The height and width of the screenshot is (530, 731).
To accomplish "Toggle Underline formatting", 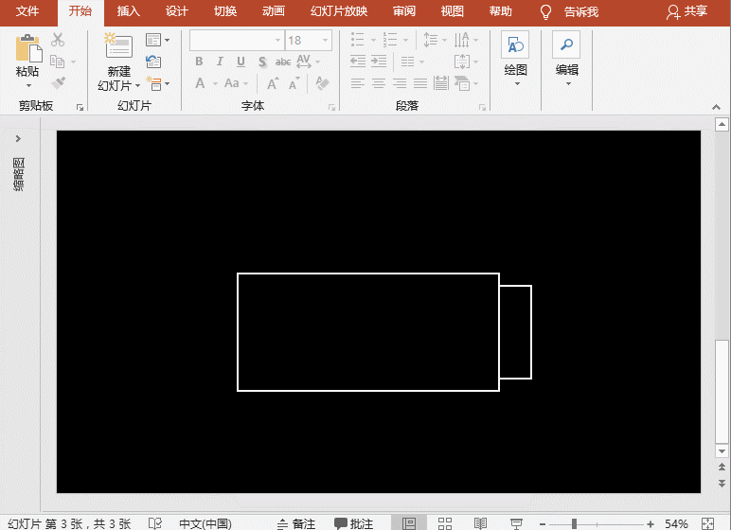I will click(241, 62).
